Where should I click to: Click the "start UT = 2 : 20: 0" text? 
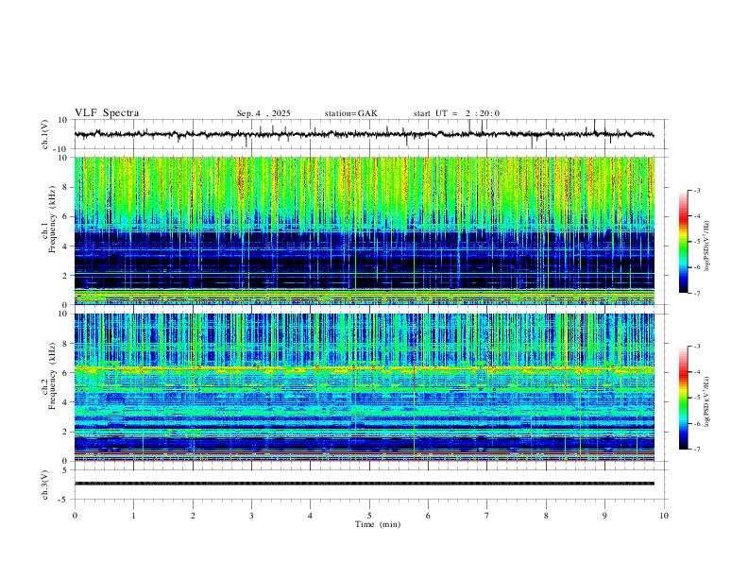click(456, 113)
